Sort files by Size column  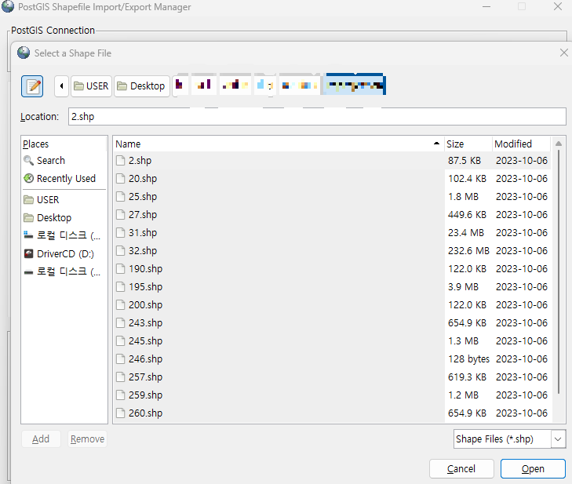point(468,144)
